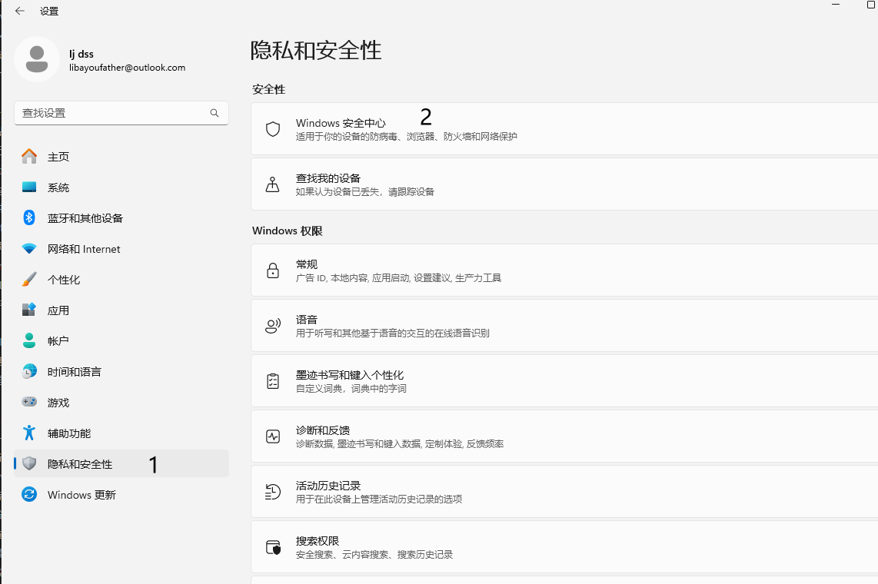The width and height of the screenshot is (878, 584).
Task: Switch to 个性化 settings
Action: tap(121, 280)
